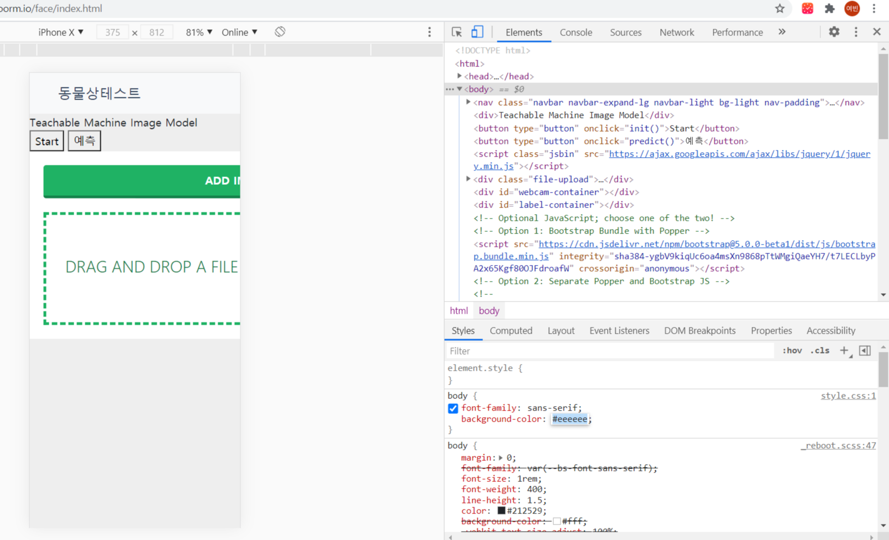Open the Chrome profile avatar
Screen dimensions: 889x540
click(852, 8)
